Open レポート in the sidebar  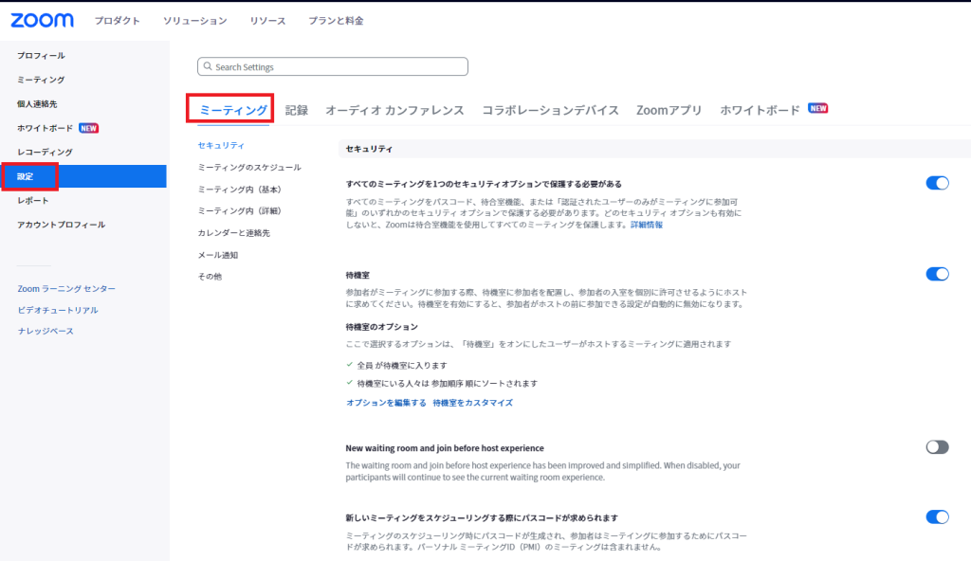click(x=33, y=201)
